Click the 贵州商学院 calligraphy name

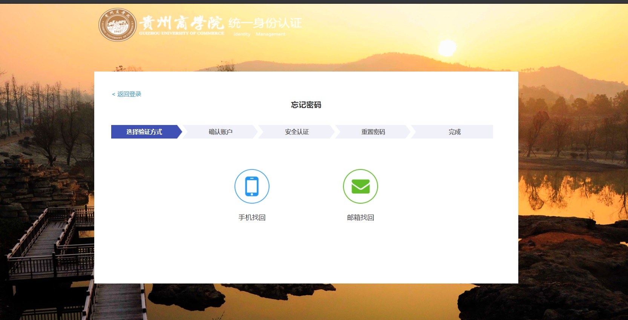point(181,23)
